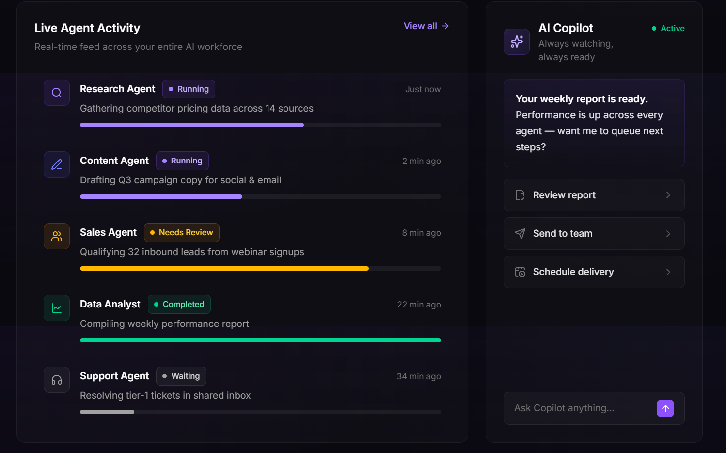The height and width of the screenshot is (453, 726).
Task: Click the "Just now" timestamp
Action: [x=423, y=89]
